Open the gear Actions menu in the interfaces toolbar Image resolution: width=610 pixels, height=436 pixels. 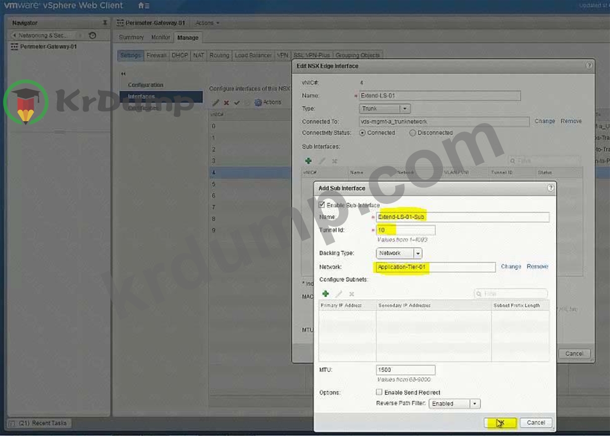pos(268,102)
